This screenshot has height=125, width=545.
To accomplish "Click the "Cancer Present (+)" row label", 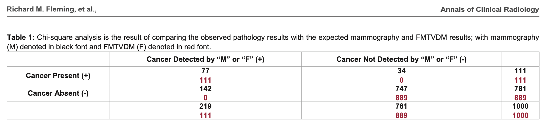I will (58, 76).
